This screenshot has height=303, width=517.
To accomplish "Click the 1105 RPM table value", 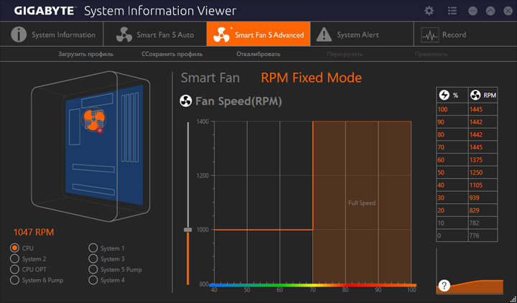I will click(483, 185).
